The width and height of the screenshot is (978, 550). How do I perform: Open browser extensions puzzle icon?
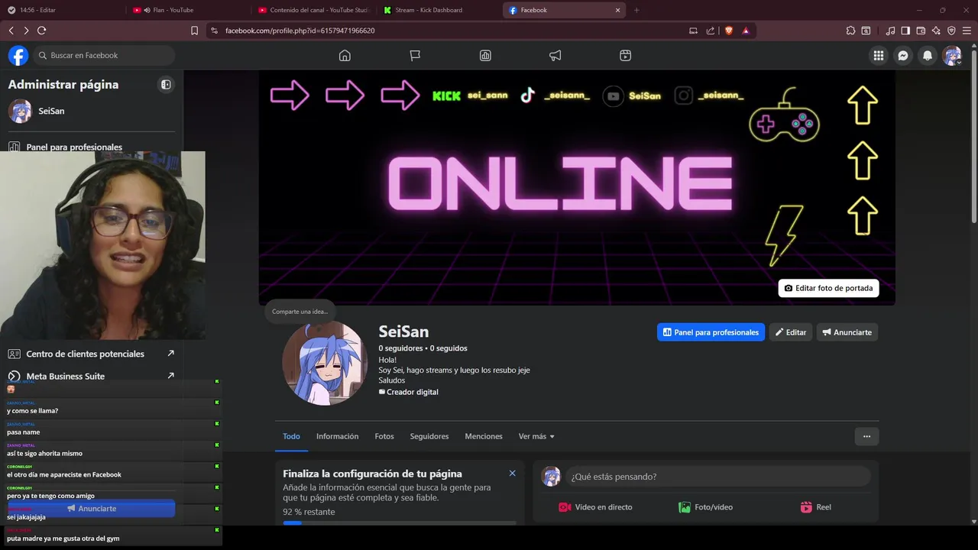pyautogui.click(x=850, y=31)
